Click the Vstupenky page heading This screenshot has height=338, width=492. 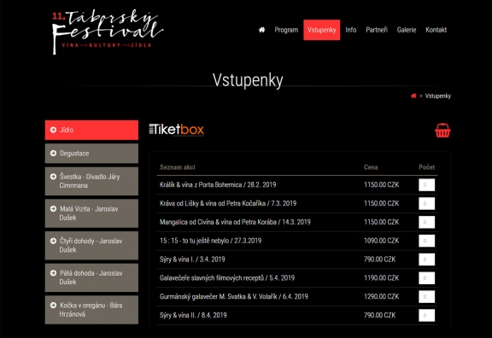(x=248, y=80)
